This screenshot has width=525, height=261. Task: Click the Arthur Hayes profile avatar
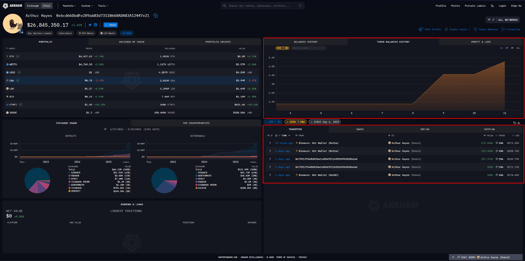[x=13, y=24]
